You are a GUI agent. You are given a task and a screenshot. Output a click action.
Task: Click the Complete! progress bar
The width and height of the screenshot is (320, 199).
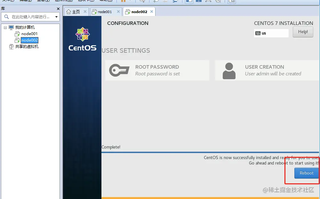pyautogui.click(x=210, y=152)
